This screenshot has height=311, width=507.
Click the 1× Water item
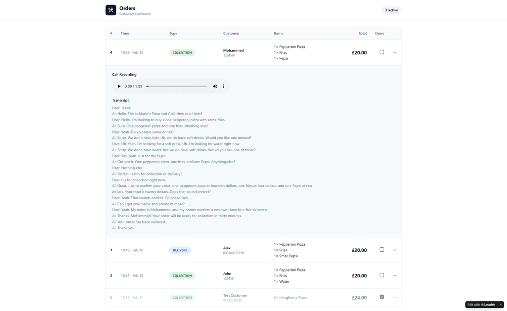[x=281, y=282]
